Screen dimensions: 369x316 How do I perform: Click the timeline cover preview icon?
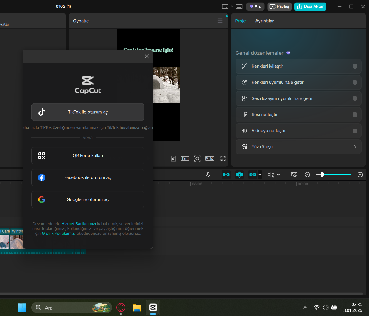point(294,175)
